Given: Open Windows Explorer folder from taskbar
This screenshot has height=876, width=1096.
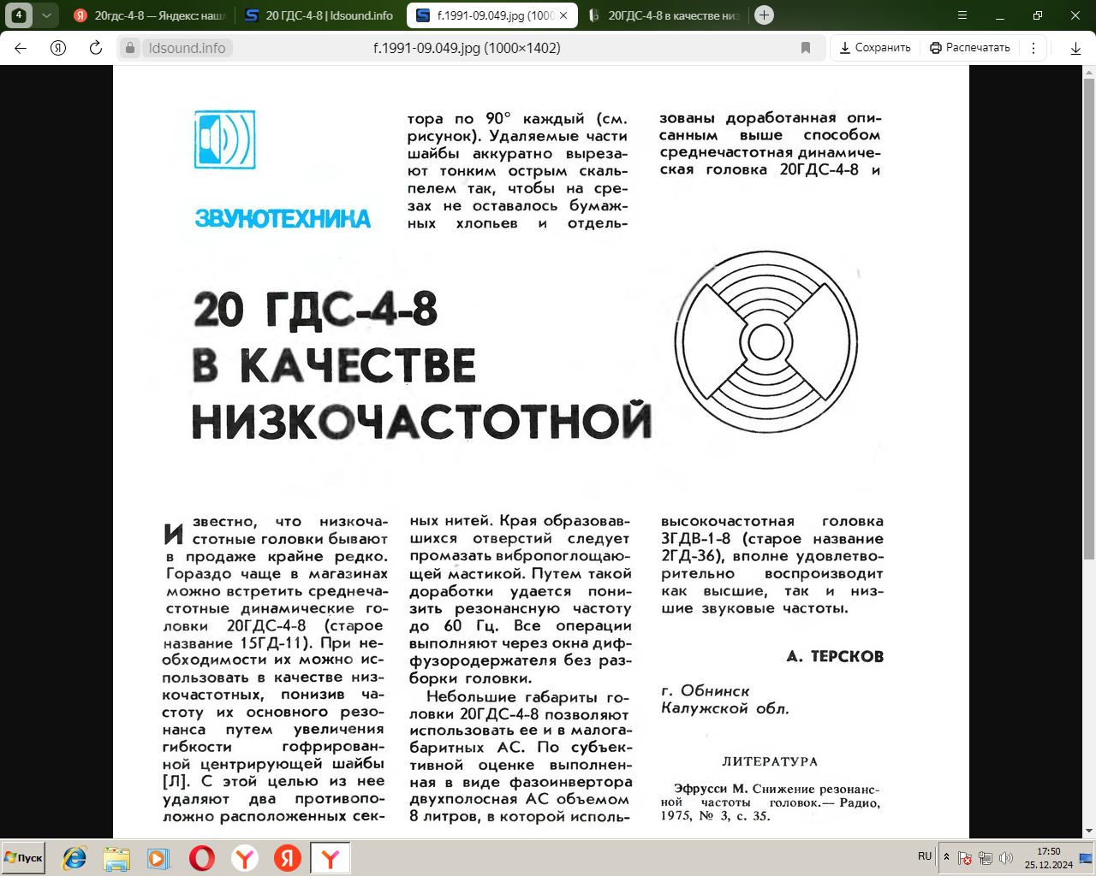Looking at the screenshot, I should click(116, 858).
